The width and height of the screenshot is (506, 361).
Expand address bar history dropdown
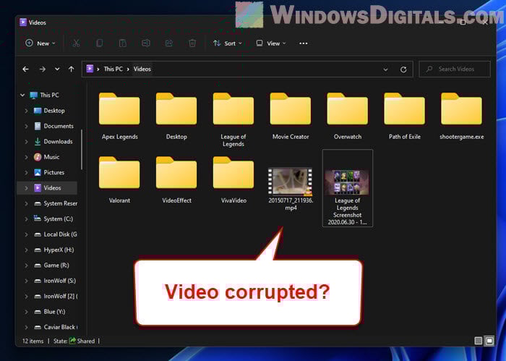(x=385, y=69)
